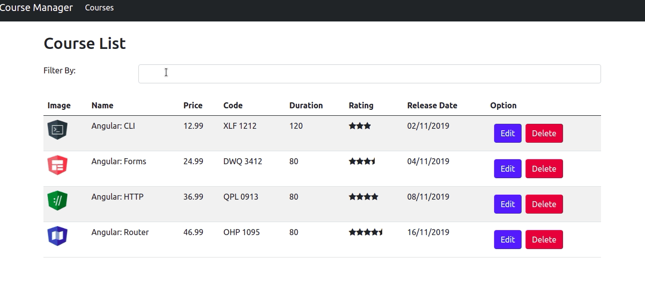Click the star rating of Angular: Forms
This screenshot has width=645, height=284.
(362, 161)
